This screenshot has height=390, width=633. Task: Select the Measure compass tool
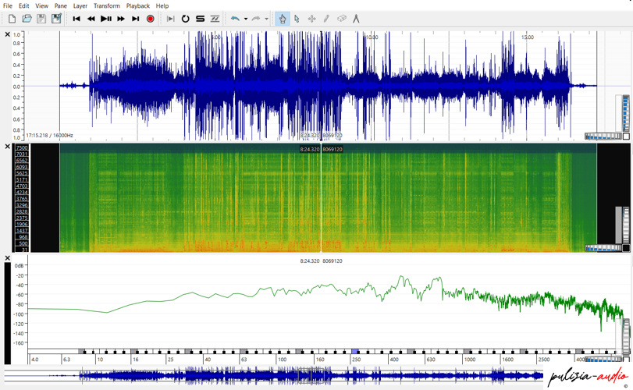coord(356,19)
